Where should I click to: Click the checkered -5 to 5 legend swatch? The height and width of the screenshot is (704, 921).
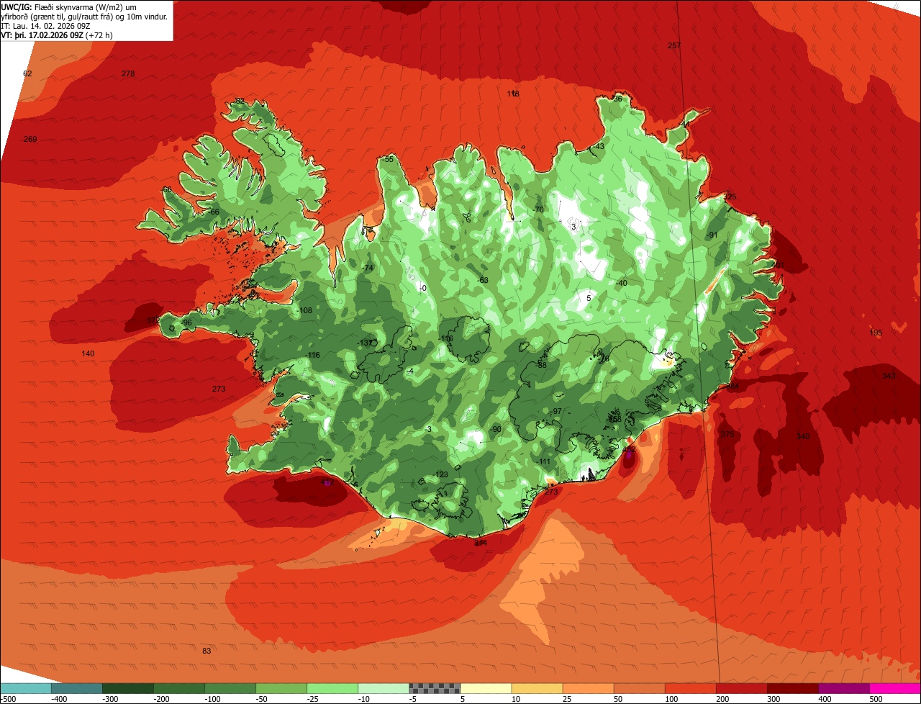coord(435,688)
